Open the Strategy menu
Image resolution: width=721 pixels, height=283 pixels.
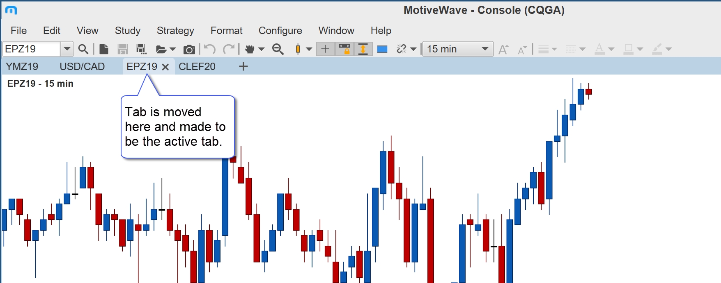coord(175,31)
